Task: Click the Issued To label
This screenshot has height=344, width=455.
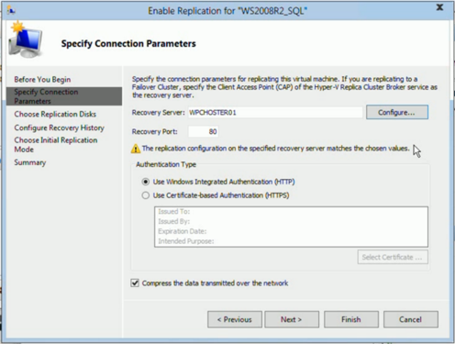Action: pos(174,212)
